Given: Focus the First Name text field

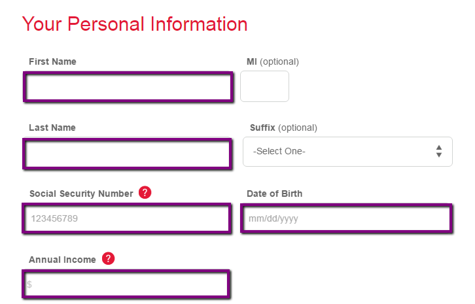Looking at the screenshot, I should point(128,87).
